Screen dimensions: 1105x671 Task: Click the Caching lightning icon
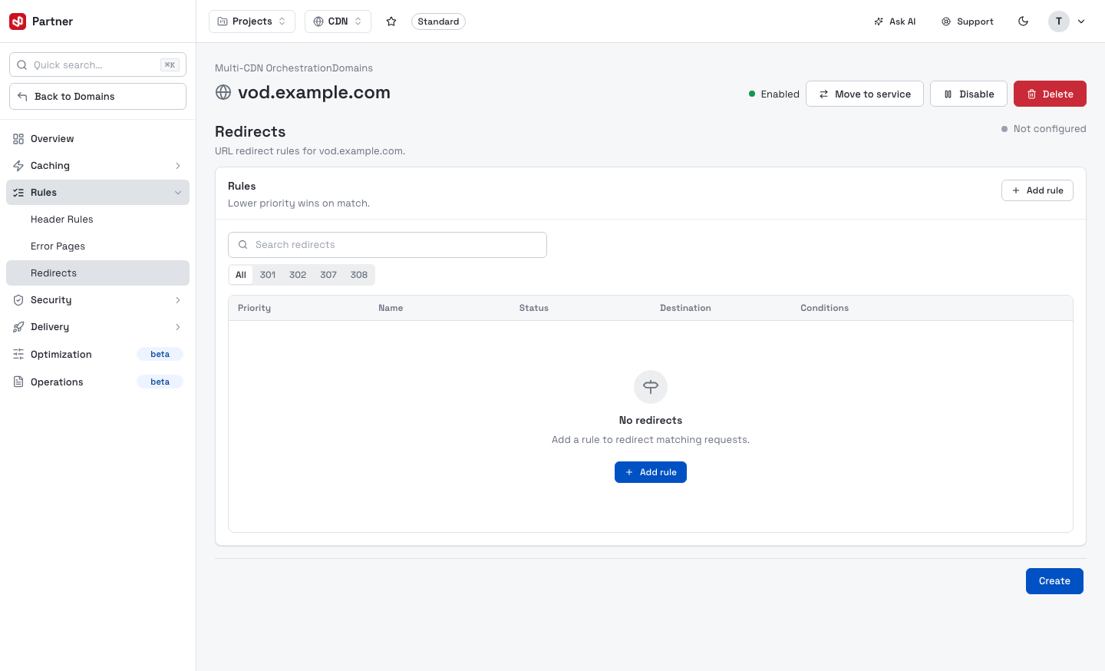[18, 166]
